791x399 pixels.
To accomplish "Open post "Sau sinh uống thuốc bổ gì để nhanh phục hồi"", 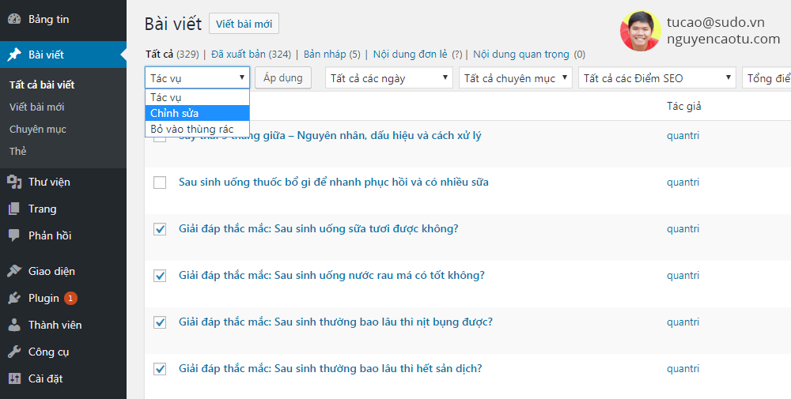I will (x=334, y=182).
